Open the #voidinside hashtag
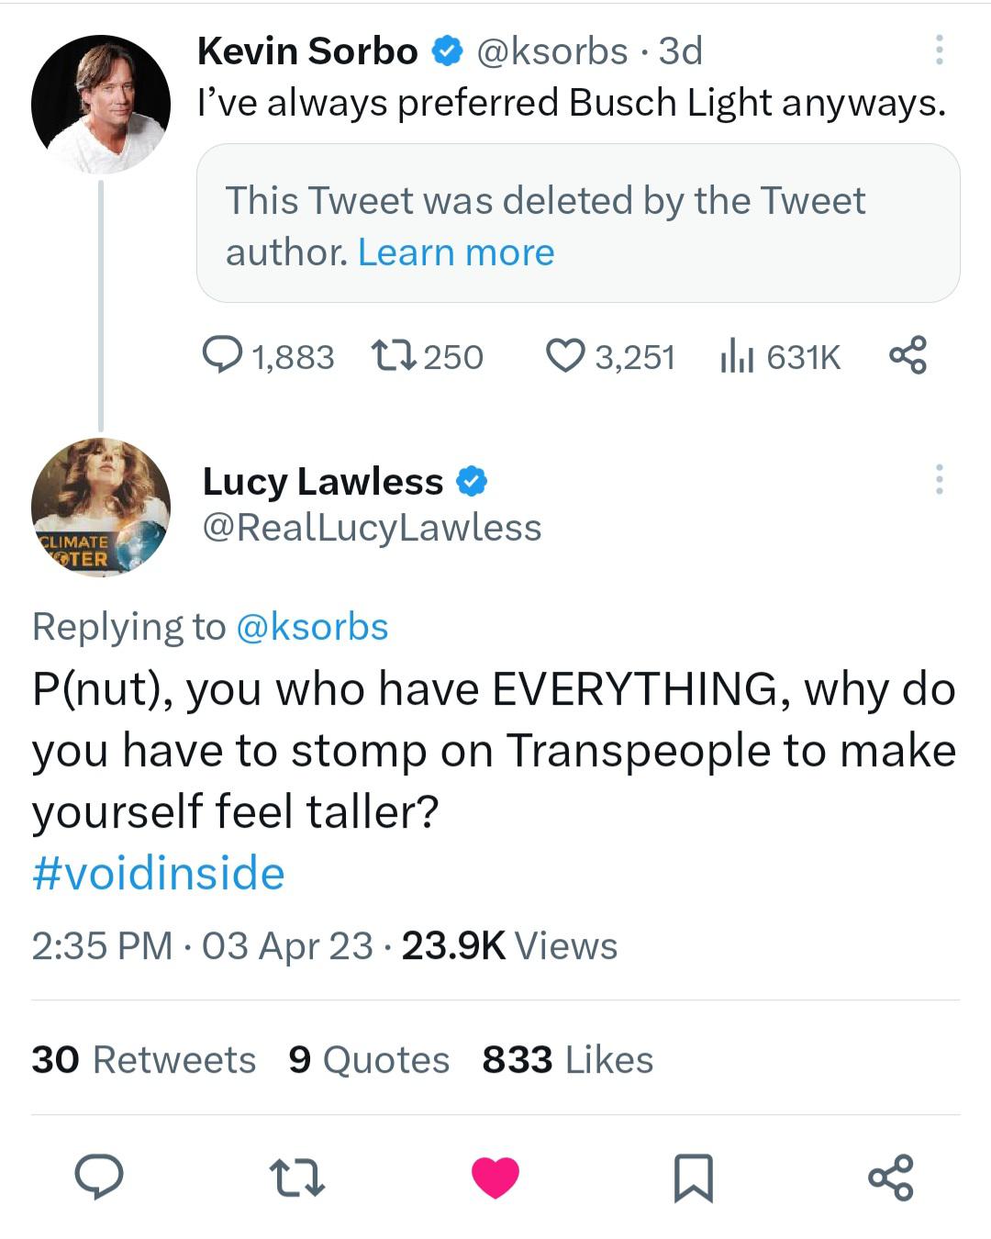991x1239 pixels. coord(158,873)
